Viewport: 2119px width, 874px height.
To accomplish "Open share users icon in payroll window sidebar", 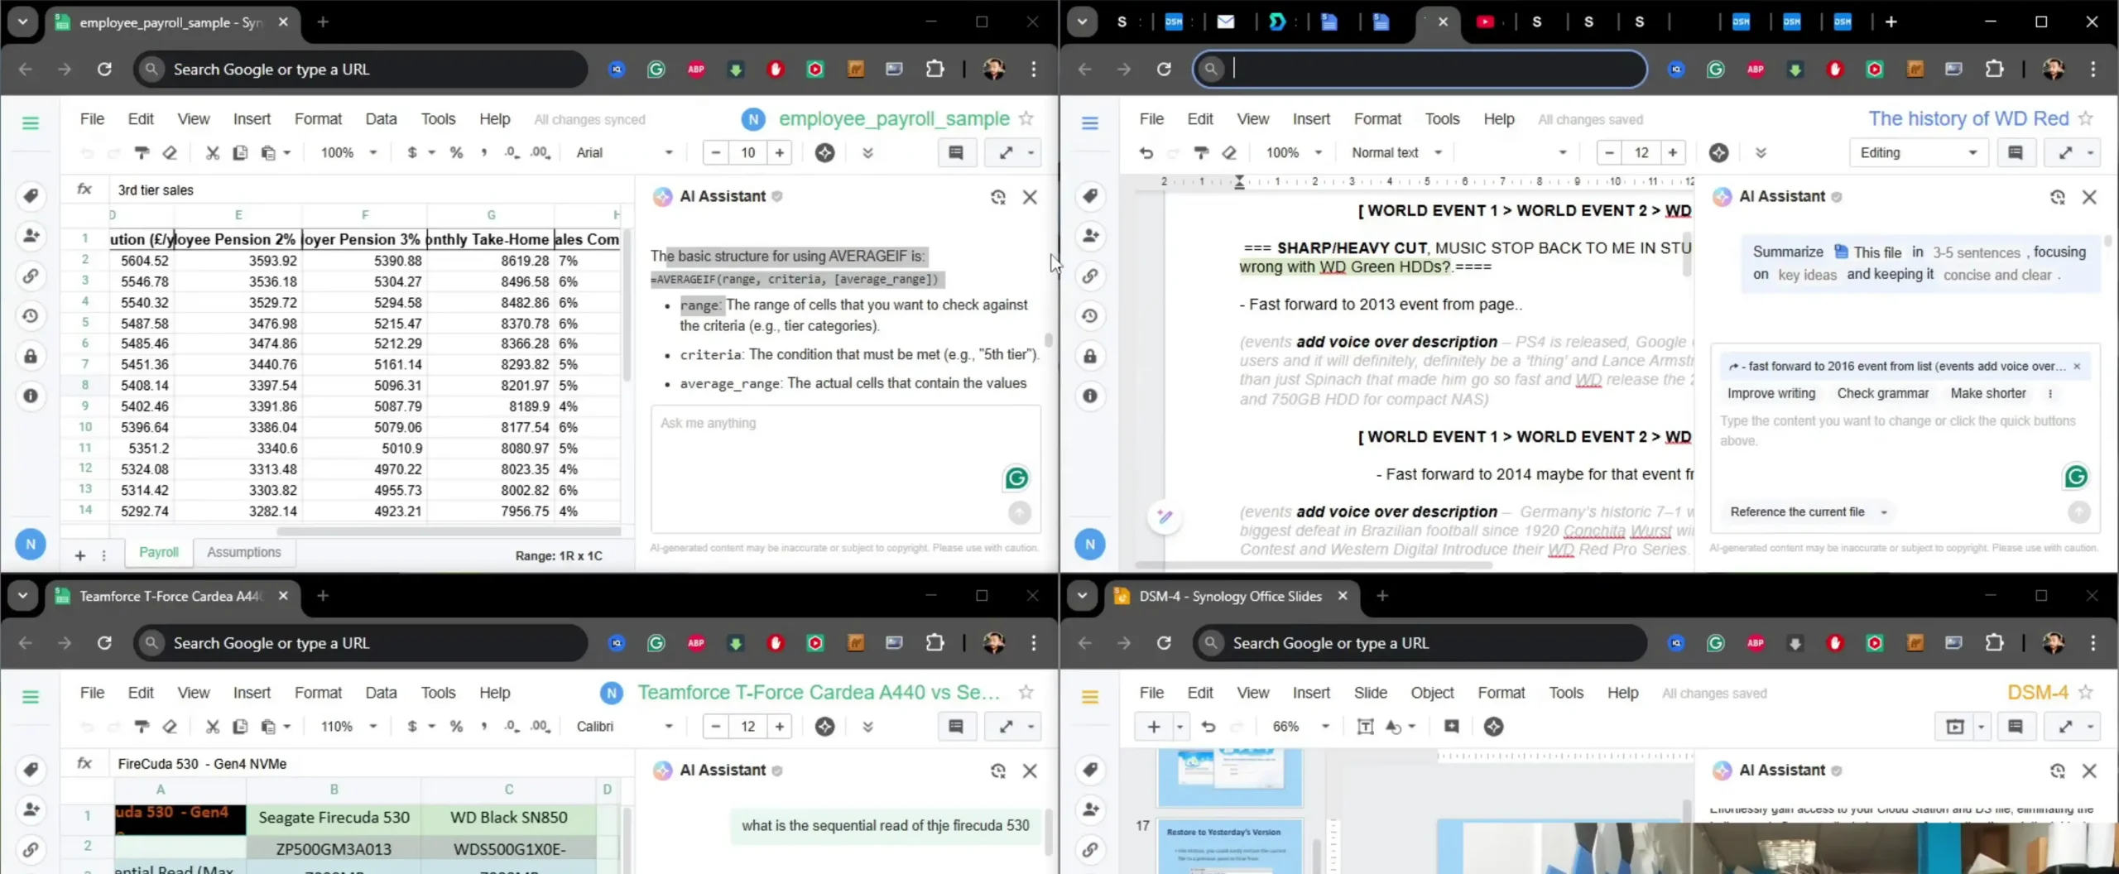I will [31, 236].
